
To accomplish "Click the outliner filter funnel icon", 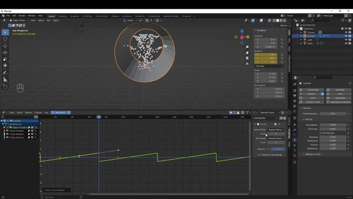I will [343, 20].
